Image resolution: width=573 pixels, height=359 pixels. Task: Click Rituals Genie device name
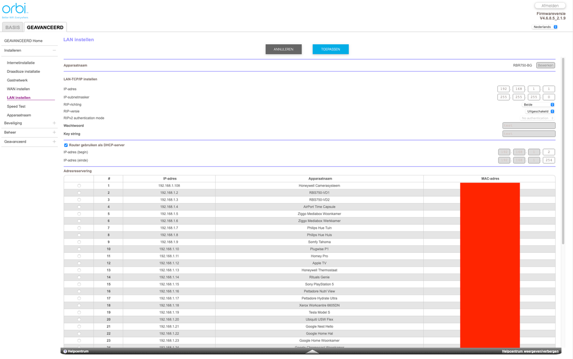[x=319, y=277]
